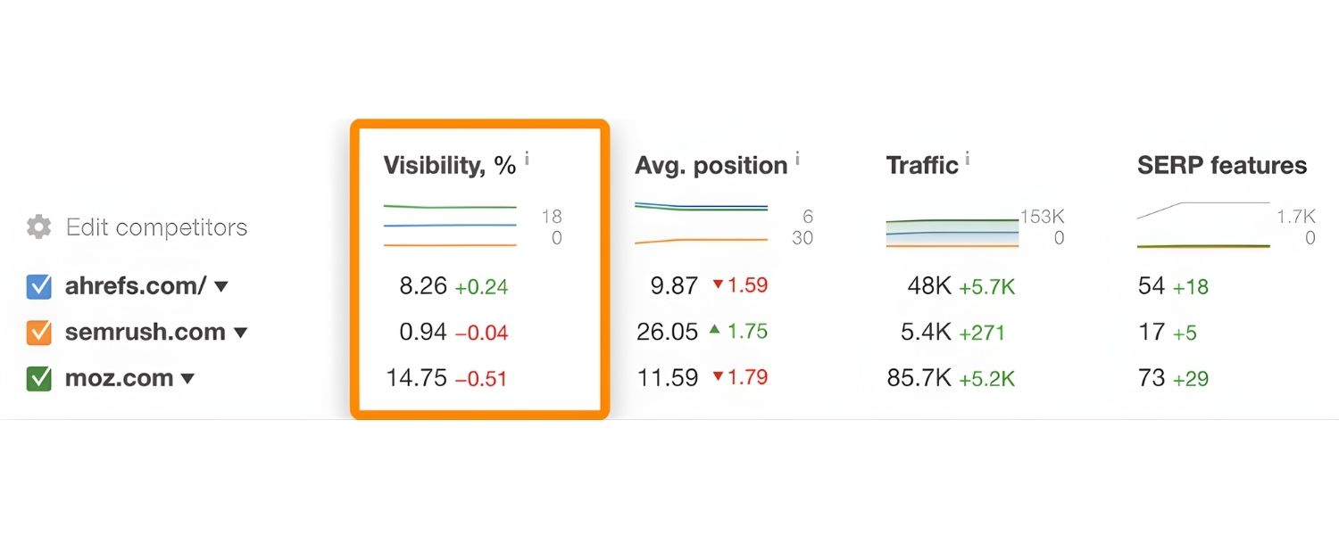
Task: Open the Edit competitors link
Action: coord(156,227)
